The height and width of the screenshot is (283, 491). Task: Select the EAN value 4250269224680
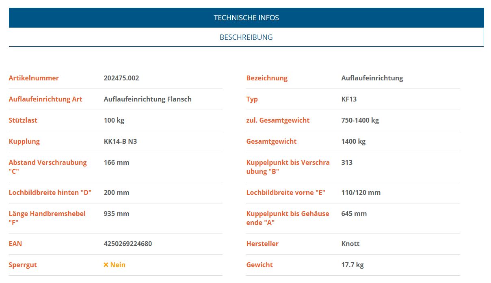click(x=128, y=244)
